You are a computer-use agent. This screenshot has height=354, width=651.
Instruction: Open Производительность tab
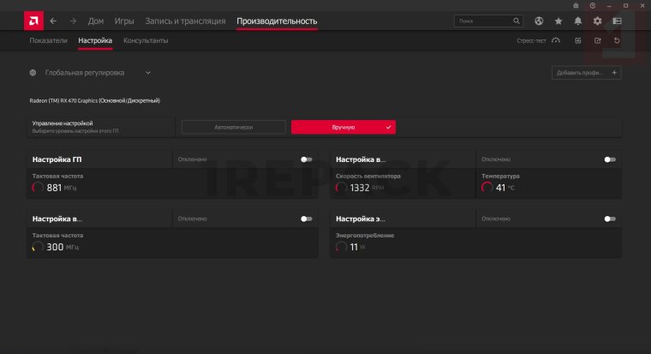click(x=277, y=21)
